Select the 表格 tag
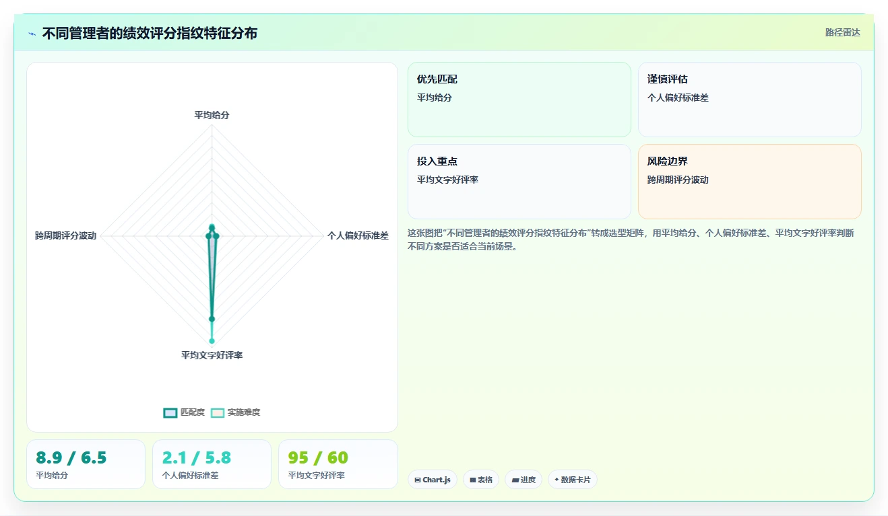Image resolution: width=888 pixels, height=516 pixels. [x=481, y=480]
